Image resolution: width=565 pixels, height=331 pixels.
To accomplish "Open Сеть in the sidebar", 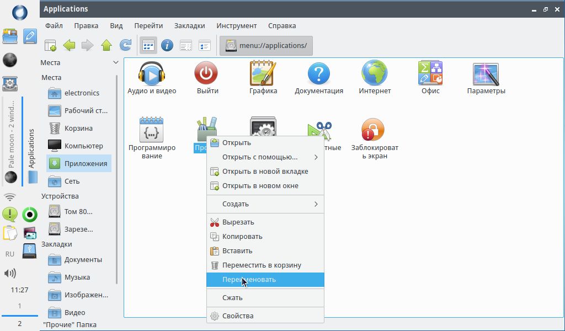I will point(79,181).
